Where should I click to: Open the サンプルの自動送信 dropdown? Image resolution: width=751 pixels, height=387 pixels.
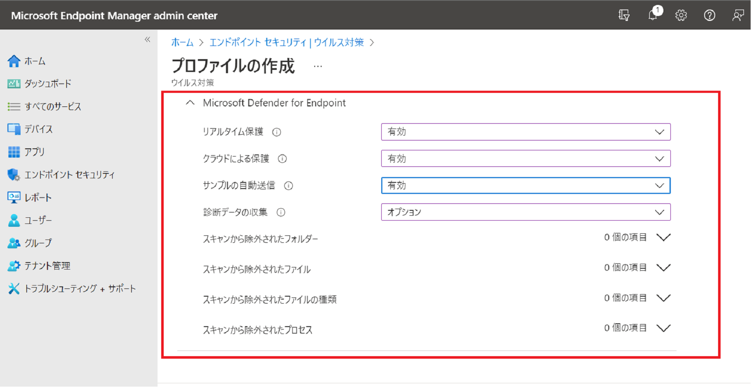(x=526, y=186)
